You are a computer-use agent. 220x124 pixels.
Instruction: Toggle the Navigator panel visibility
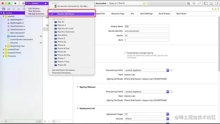coord(206,3)
